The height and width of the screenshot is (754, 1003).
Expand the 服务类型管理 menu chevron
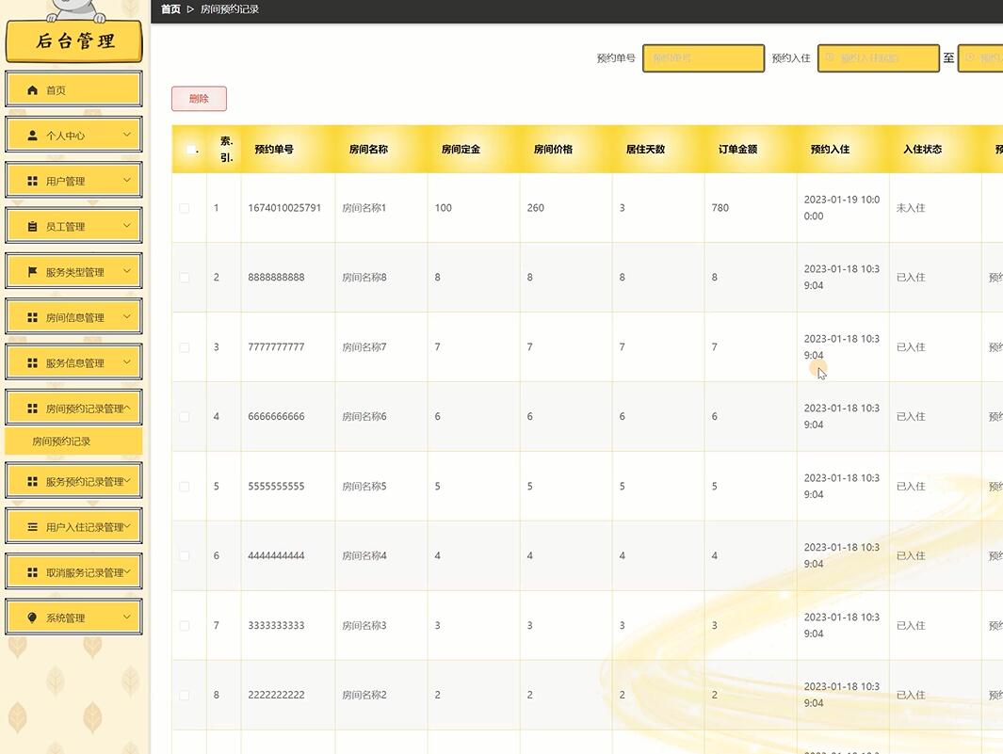(x=126, y=270)
